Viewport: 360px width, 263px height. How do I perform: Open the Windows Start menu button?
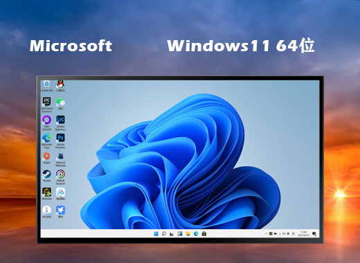(x=156, y=234)
